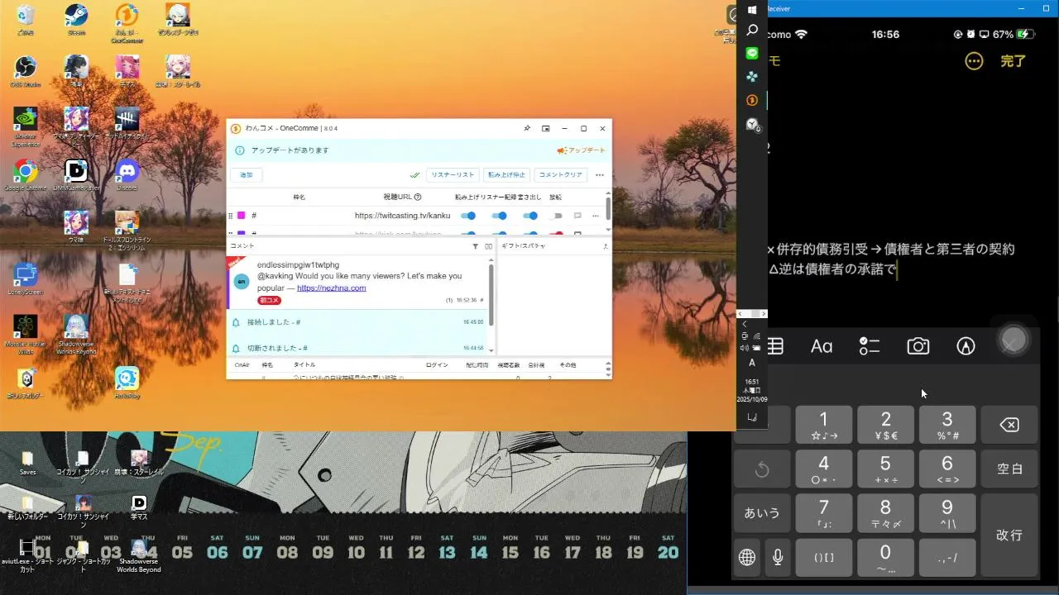Click the taskbar clock showing 16:51
The height and width of the screenshot is (595, 1059).
tap(752, 390)
